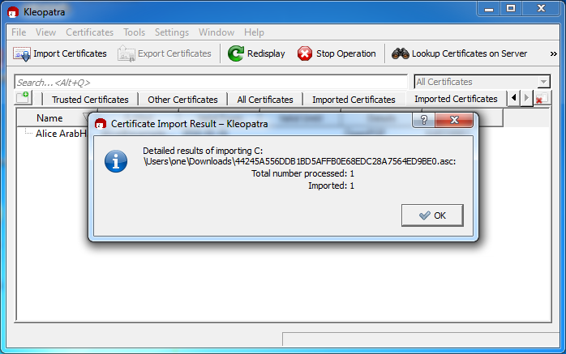Click the 'Imported: 1' result text
The image size is (566, 354).
331,186
